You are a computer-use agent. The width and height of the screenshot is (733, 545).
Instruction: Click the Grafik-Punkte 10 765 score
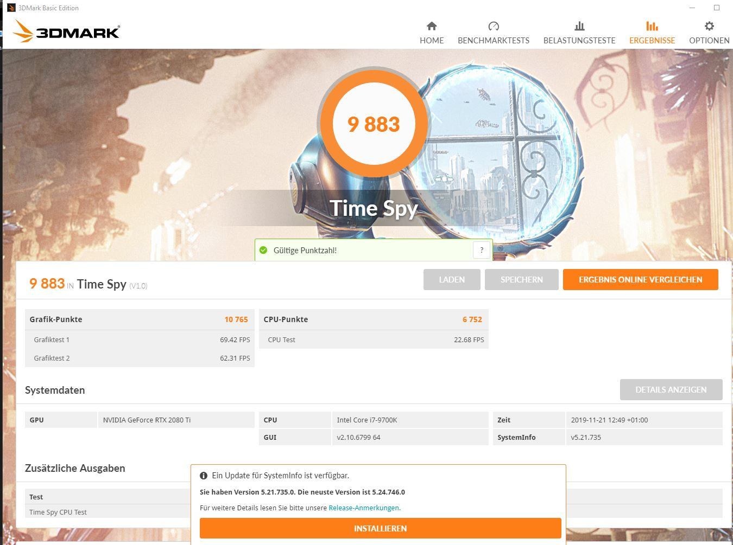(236, 319)
